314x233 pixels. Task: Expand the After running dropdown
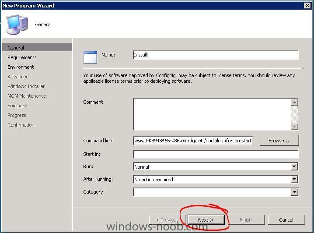[x=294, y=179]
